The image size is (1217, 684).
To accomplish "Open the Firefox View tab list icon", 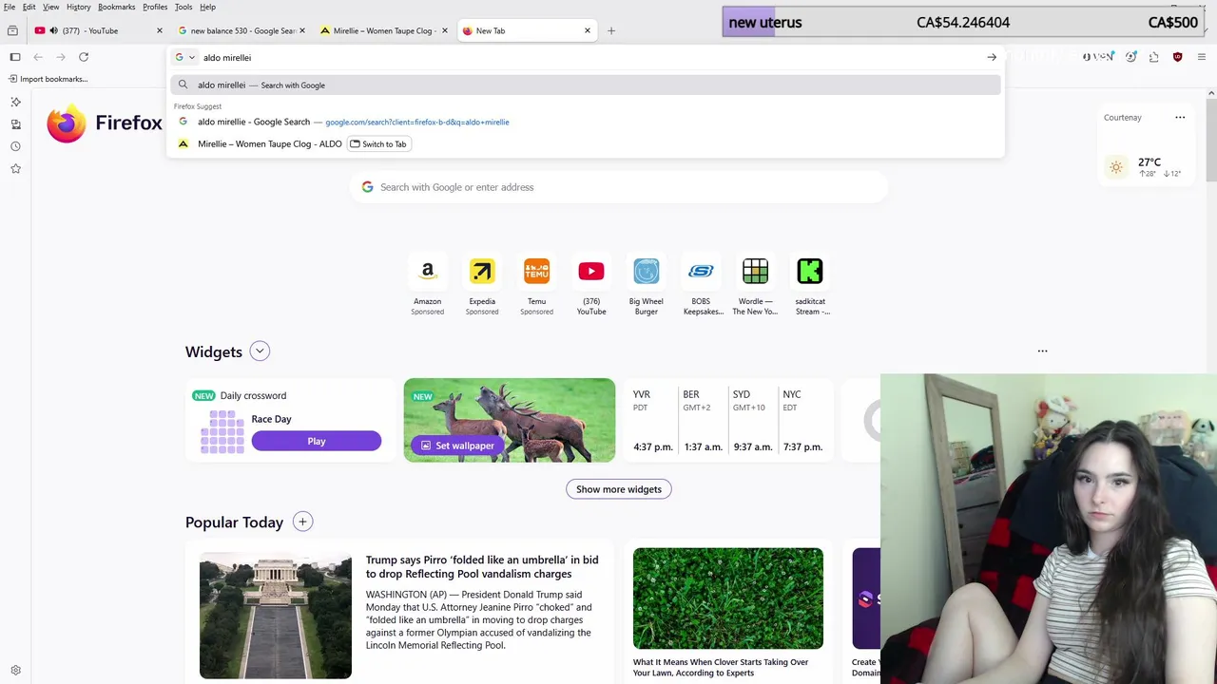I will tap(12, 30).
